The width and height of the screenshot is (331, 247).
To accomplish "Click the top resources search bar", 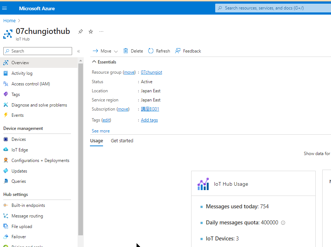I will point(273,8).
